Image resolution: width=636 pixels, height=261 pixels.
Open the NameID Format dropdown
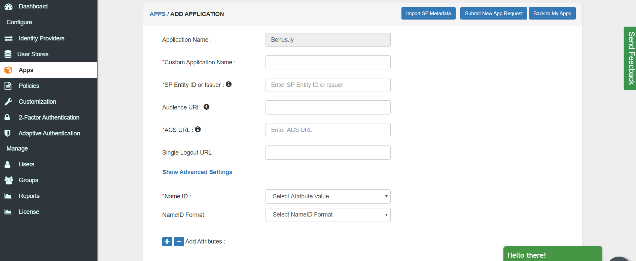click(x=328, y=215)
